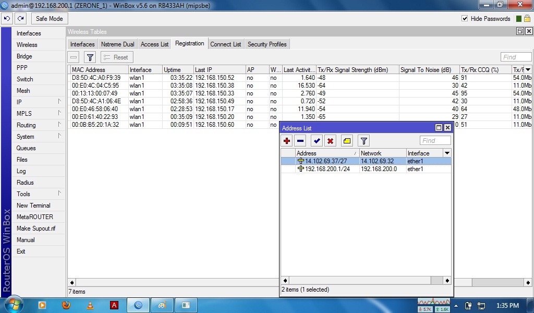This screenshot has height=313, width=534.
Task: Sort by the Signal To Noise (dB) column
Action: [x=429, y=70]
